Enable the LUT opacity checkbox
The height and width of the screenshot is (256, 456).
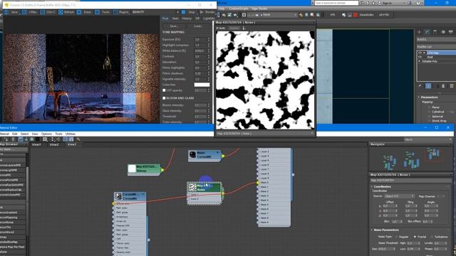coord(164,90)
